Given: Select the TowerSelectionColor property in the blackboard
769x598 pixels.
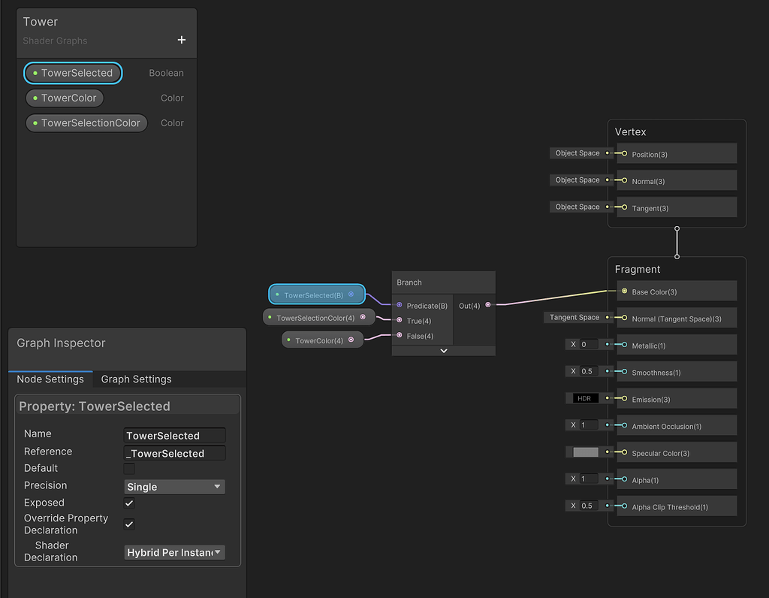Looking at the screenshot, I should pos(86,122).
